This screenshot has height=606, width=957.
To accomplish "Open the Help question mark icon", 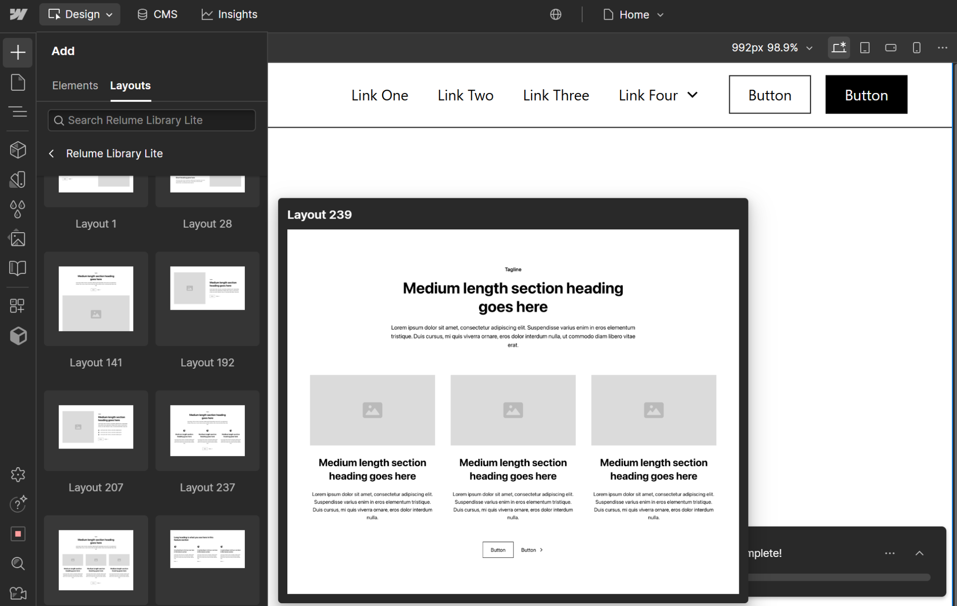I will pos(18,504).
